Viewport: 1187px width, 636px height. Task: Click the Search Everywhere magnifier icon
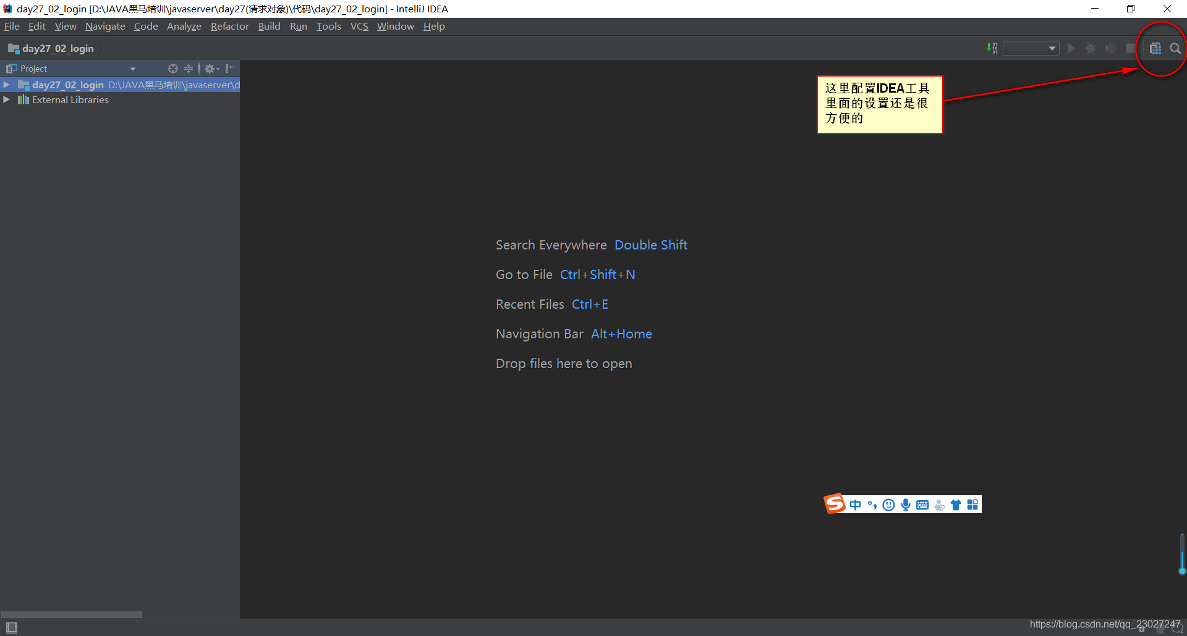1175,48
